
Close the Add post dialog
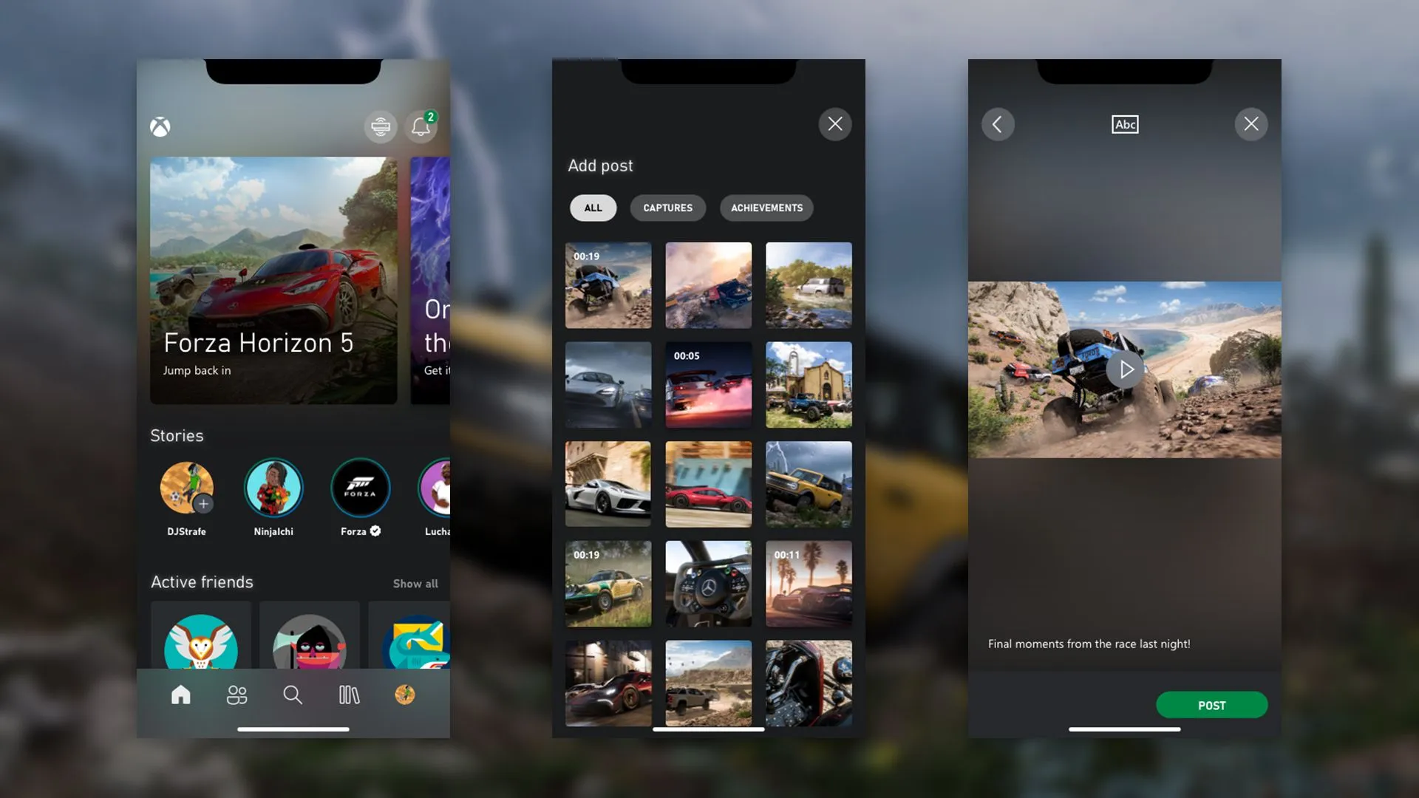[x=834, y=123]
